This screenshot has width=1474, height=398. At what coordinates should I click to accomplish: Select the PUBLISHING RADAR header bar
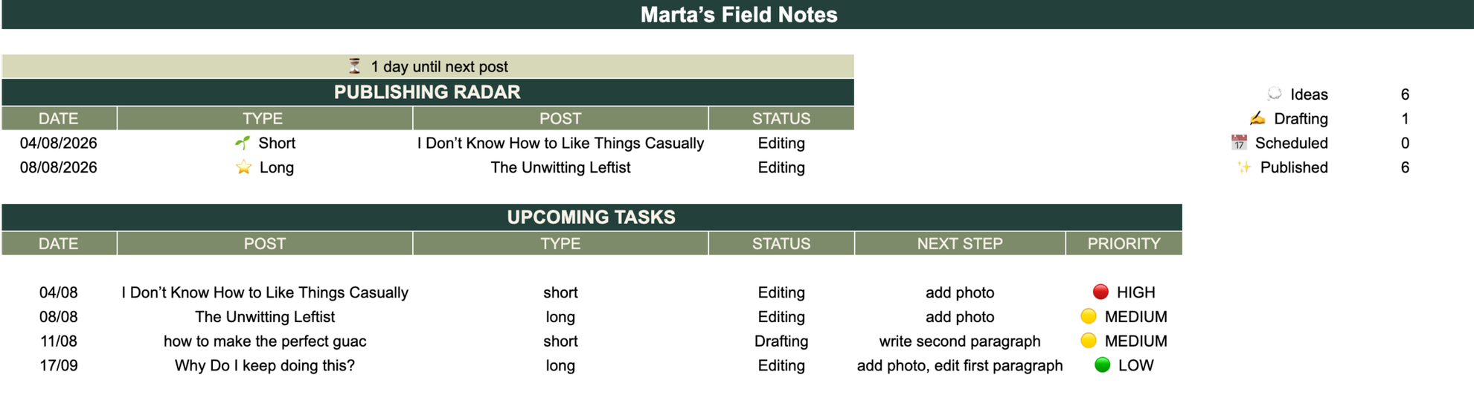coord(428,92)
